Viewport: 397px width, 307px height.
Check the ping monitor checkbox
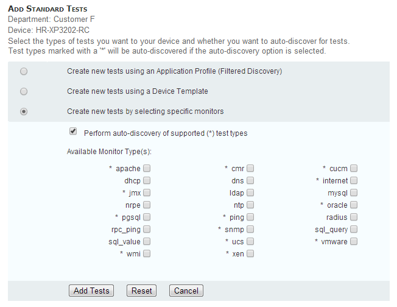(250, 217)
